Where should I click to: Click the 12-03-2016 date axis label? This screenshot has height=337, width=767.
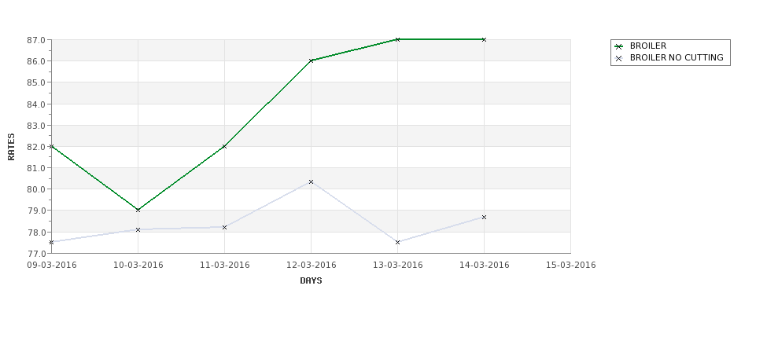(x=311, y=266)
